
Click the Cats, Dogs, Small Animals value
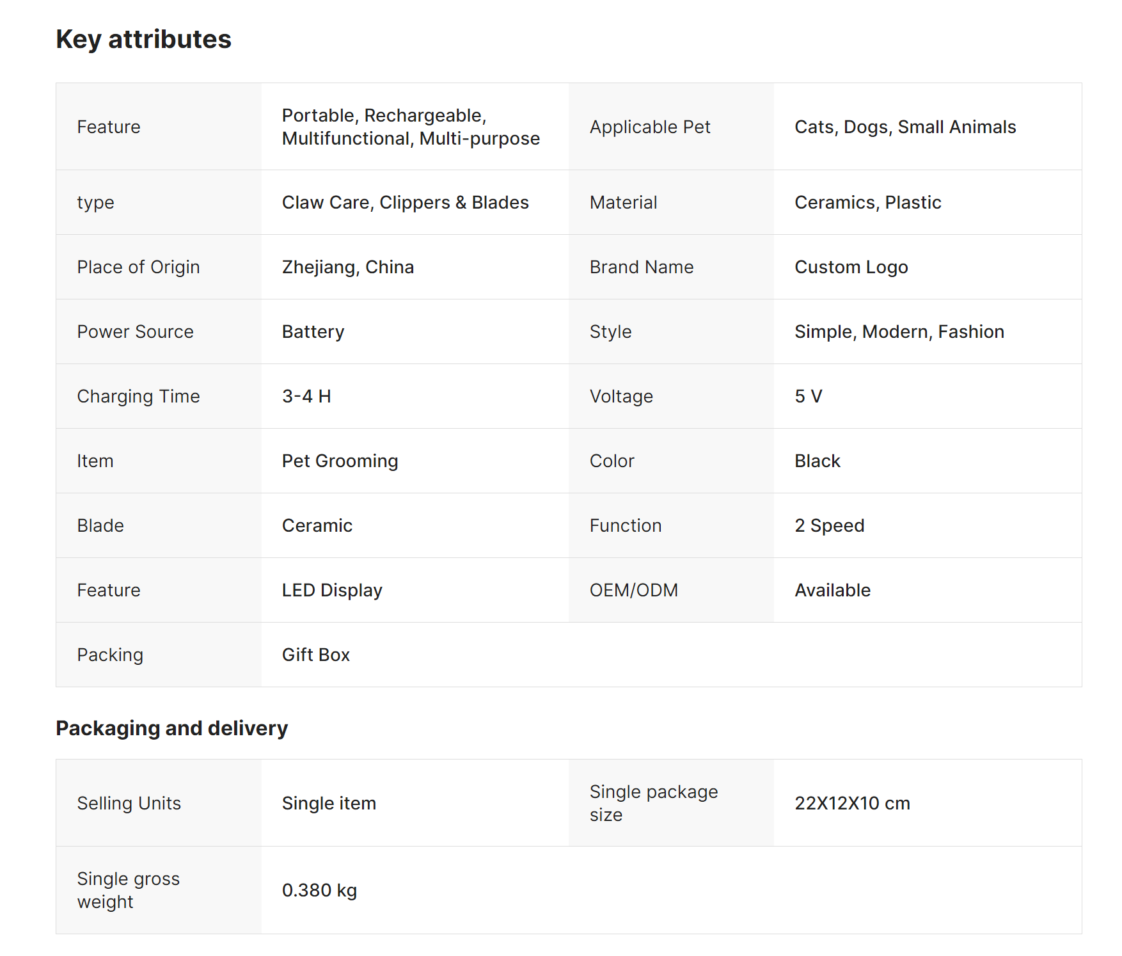(x=905, y=127)
